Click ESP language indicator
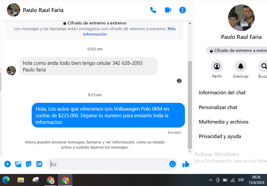The width and height of the screenshot is (267, 186). click(x=241, y=180)
